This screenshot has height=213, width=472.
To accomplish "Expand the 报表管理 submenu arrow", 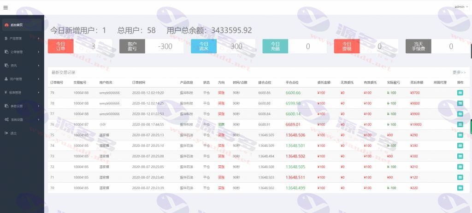I will (x=39, y=92).
